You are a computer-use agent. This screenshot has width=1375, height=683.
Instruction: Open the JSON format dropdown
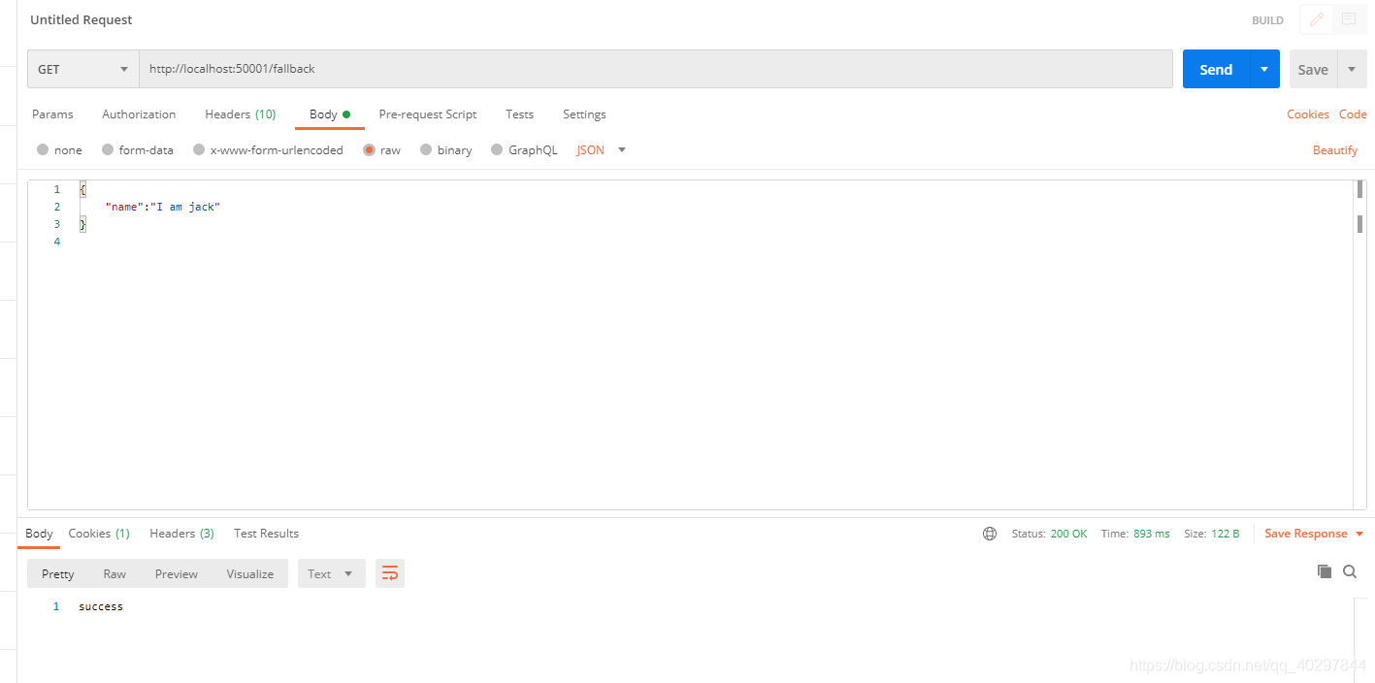[x=602, y=149]
